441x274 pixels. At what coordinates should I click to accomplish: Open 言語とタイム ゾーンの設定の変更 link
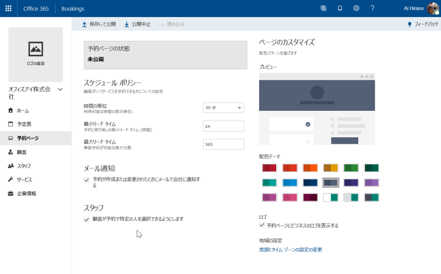click(291, 250)
